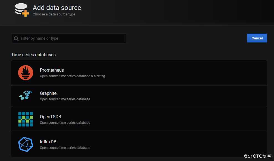Click the InfluxDB polygon logo icon
Screen dimensions: 274x161
tap(25, 144)
